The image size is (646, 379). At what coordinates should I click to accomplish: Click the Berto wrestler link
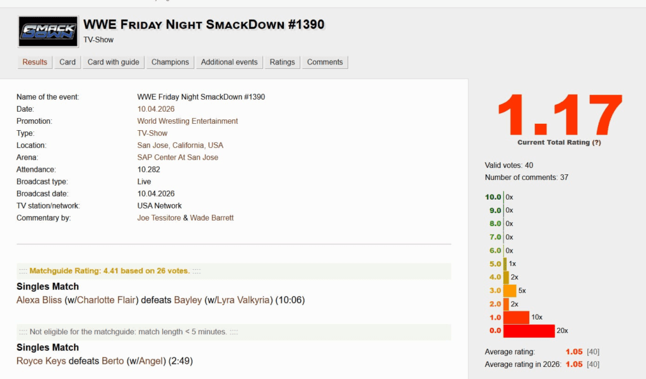pos(112,361)
